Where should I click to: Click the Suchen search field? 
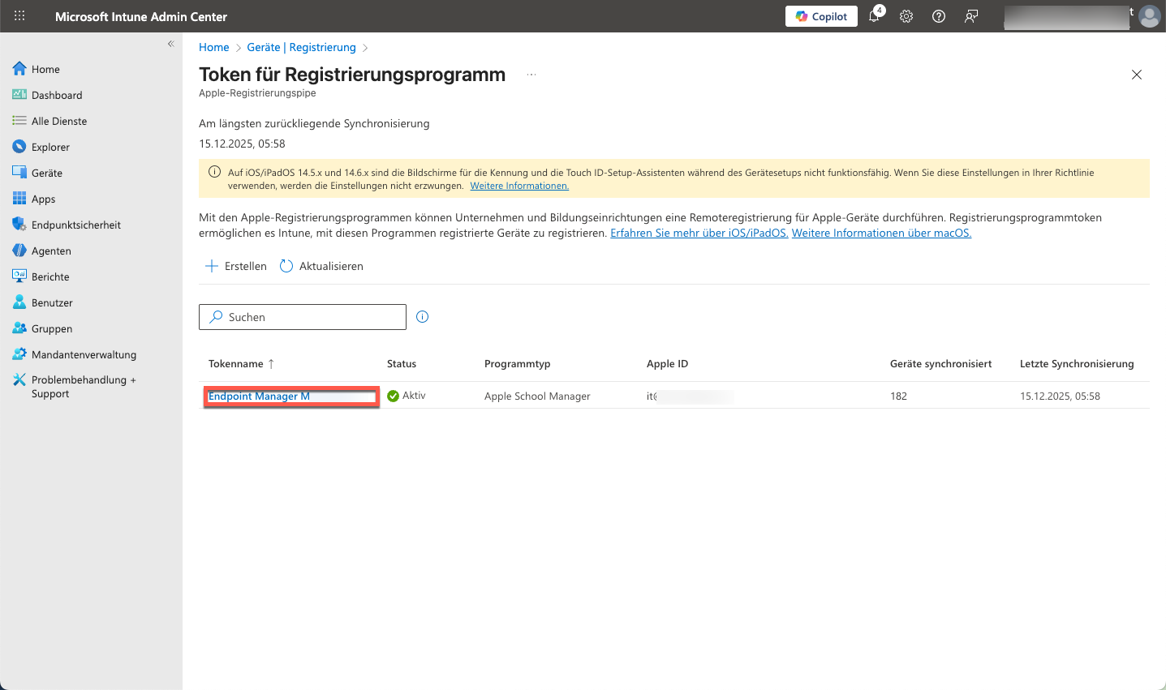303,317
